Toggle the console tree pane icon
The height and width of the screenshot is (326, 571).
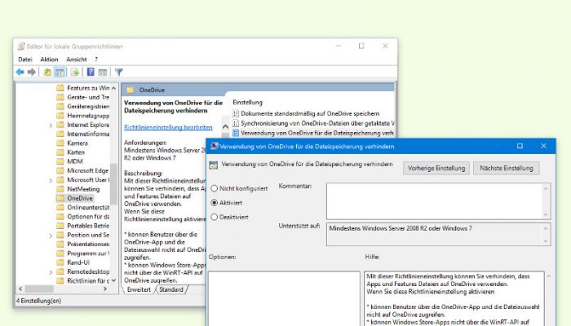pos(60,72)
